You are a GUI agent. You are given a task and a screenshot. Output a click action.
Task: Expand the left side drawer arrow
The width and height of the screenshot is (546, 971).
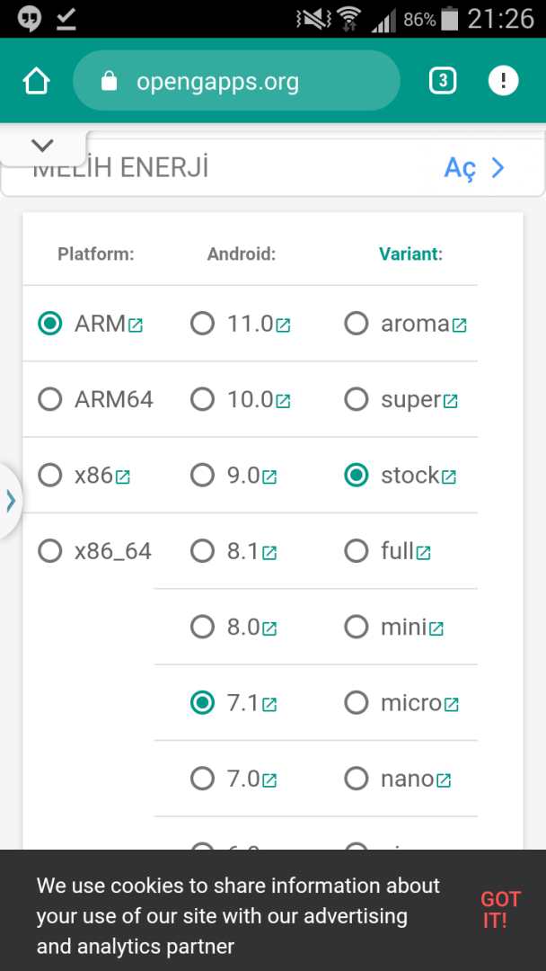coord(11,501)
